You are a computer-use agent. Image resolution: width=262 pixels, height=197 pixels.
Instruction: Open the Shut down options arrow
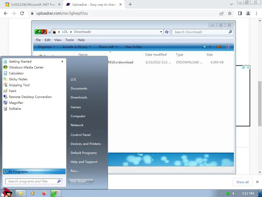pyautogui.click(x=90, y=181)
